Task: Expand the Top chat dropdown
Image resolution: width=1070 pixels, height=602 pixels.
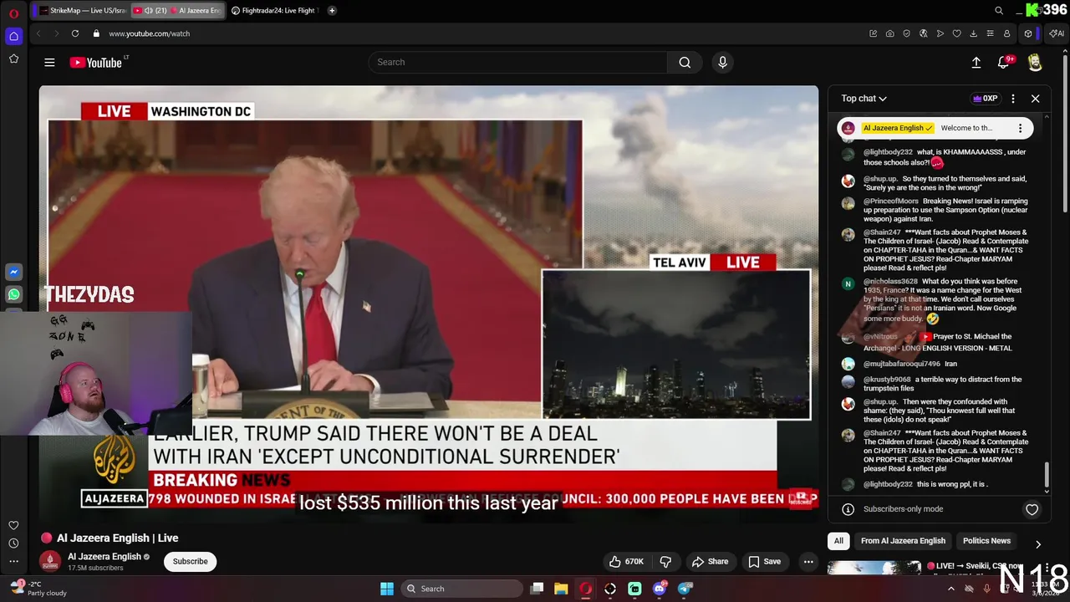Action: coord(864,99)
